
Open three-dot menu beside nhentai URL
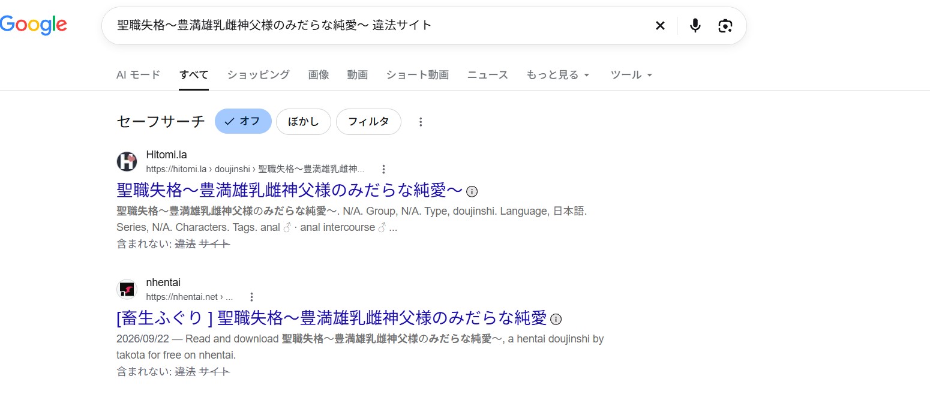pos(251,297)
